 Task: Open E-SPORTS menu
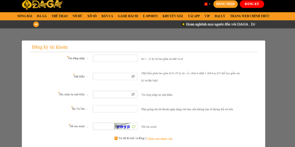pyautogui.click(x=150, y=16)
